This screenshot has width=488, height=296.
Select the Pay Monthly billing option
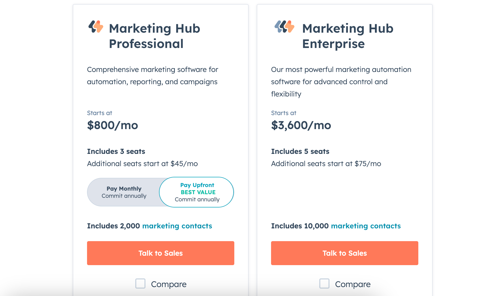coord(124,192)
